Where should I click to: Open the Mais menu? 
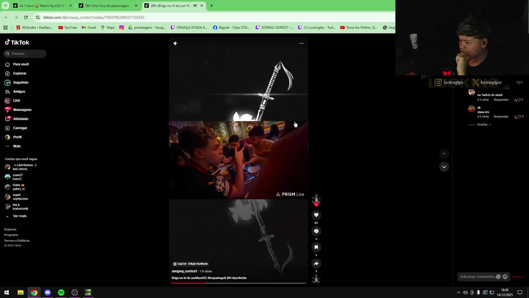click(13, 146)
